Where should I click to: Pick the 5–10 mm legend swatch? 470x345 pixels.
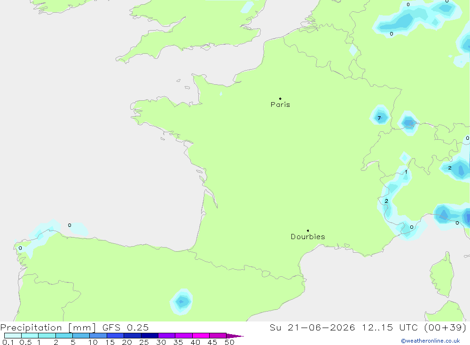(81, 336)
